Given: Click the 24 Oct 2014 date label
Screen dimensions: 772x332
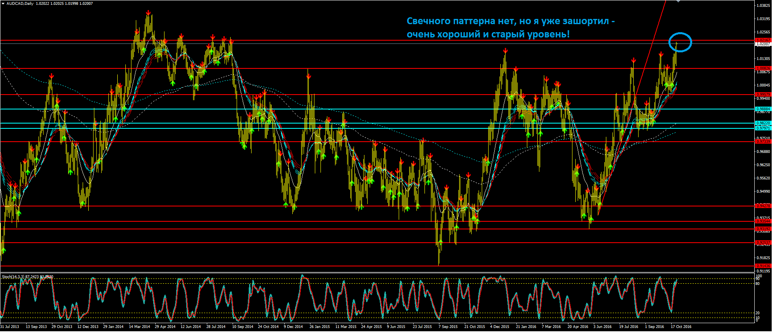Looking at the screenshot, I should [268, 327].
